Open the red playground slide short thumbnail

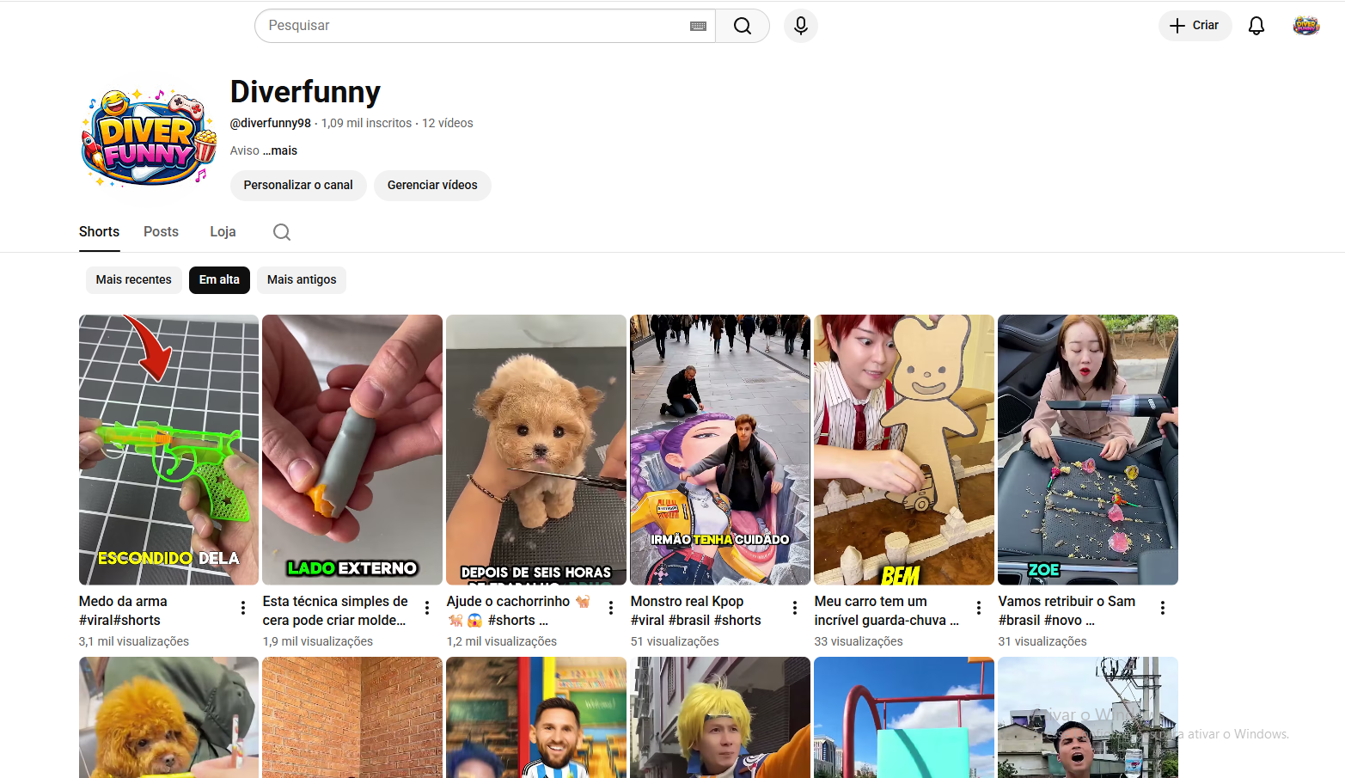904,718
